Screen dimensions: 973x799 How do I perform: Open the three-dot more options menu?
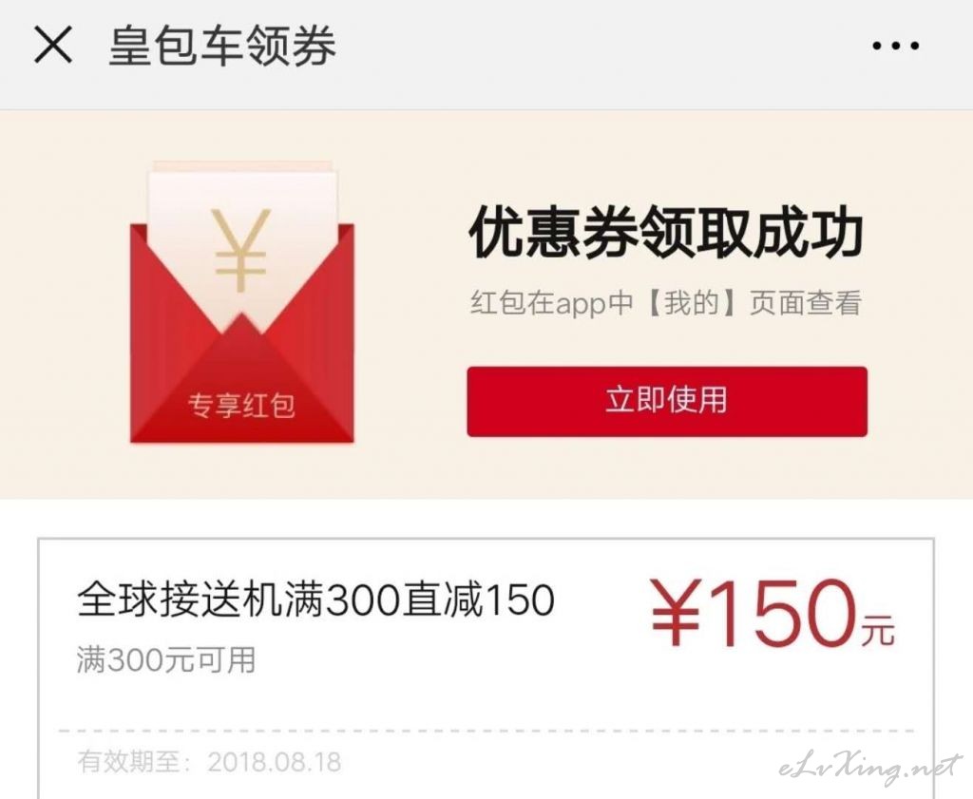(895, 46)
